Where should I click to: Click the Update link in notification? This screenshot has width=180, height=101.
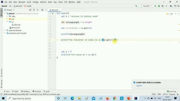tap(139, 86)
